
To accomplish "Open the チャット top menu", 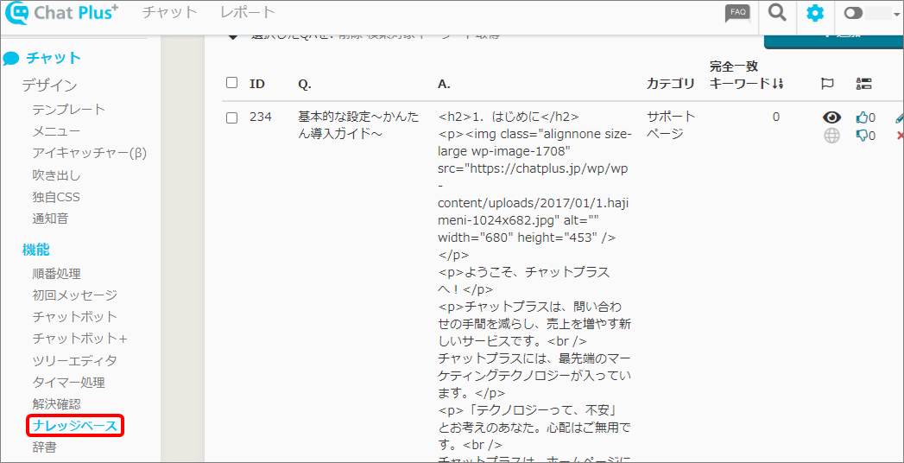I will pyautogui.click(x=169, y=13).
